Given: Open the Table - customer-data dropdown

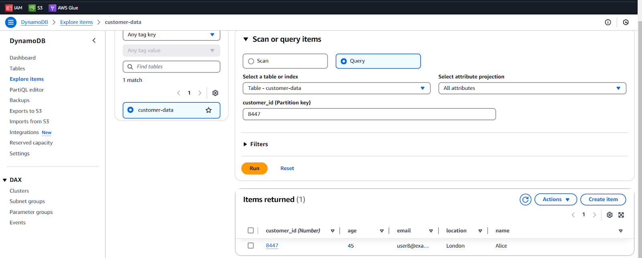Looking at the screenshot, I should pyautogui.click(x=337, y=88).
